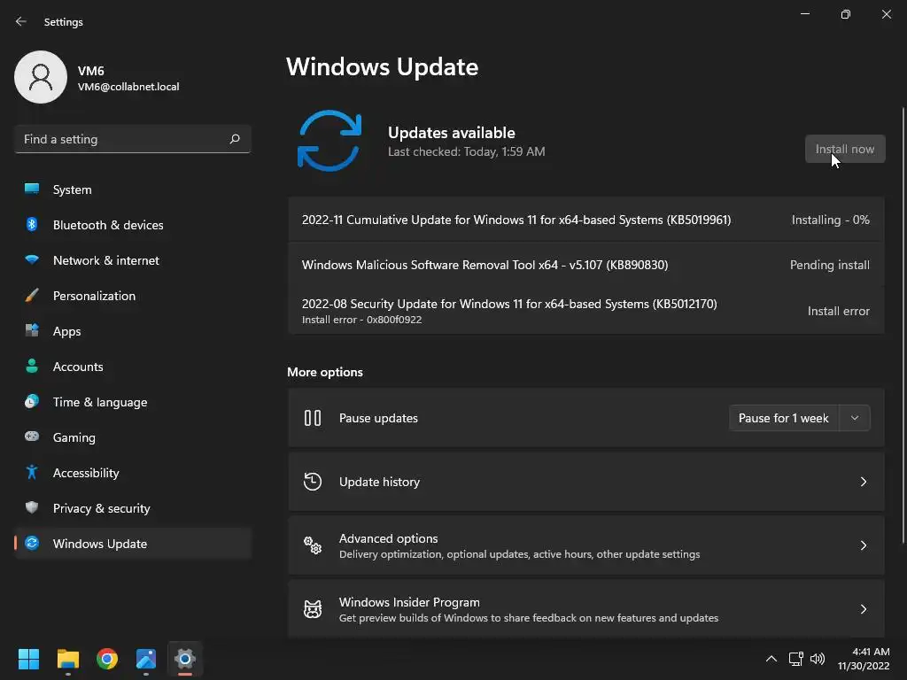Click the Accessibility figure icon
This screenshot has width=907, height=680.
point(32,473)
